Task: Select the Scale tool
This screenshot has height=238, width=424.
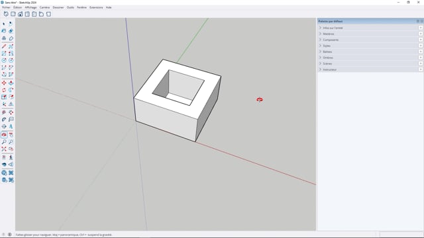Action: click(x=4, y=97)
